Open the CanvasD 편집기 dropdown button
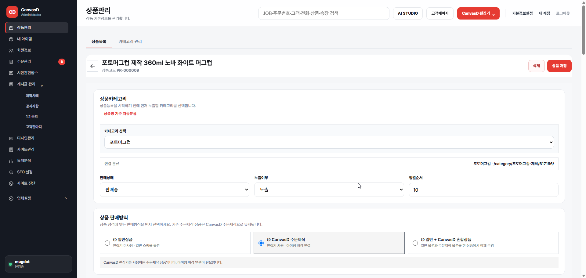The height and width of the screenshot is (278, 586). [478, 13]
